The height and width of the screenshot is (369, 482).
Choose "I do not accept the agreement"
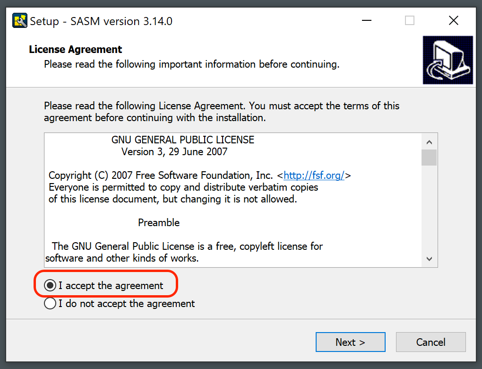click(50, 304)
